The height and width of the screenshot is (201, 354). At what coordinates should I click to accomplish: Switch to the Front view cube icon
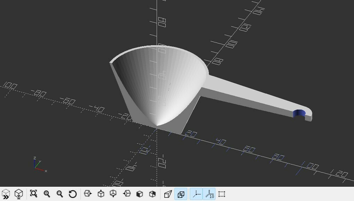pyautogui.click(x=140, y=194)
